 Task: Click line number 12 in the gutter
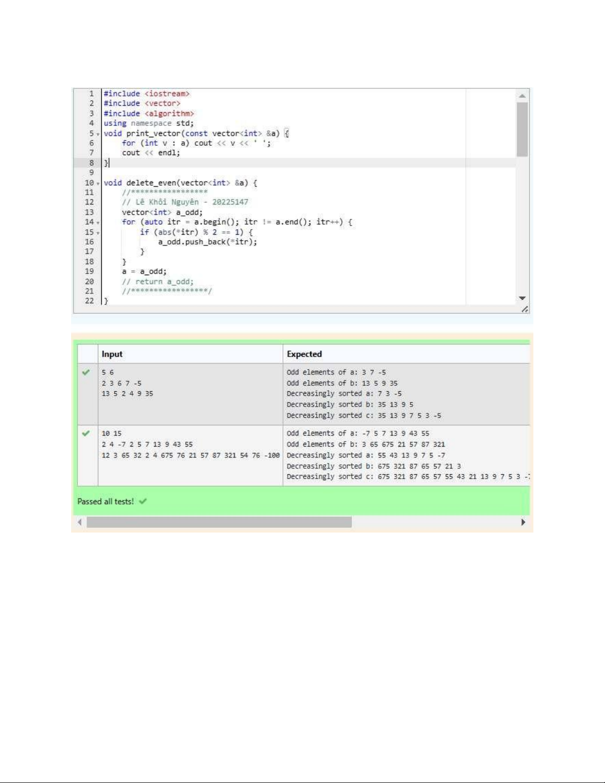coord(89,202)
